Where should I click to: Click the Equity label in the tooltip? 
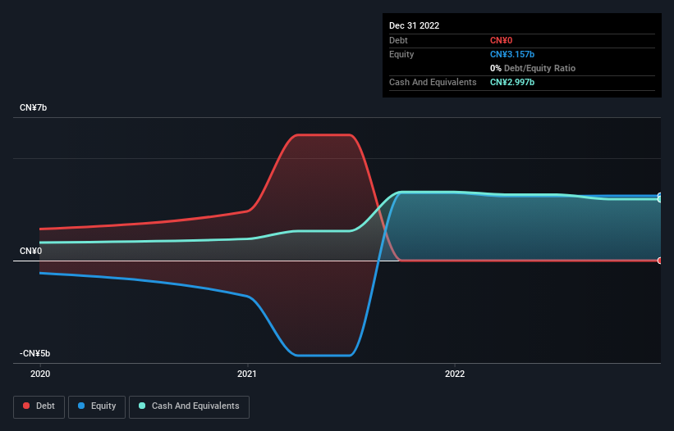401,54
